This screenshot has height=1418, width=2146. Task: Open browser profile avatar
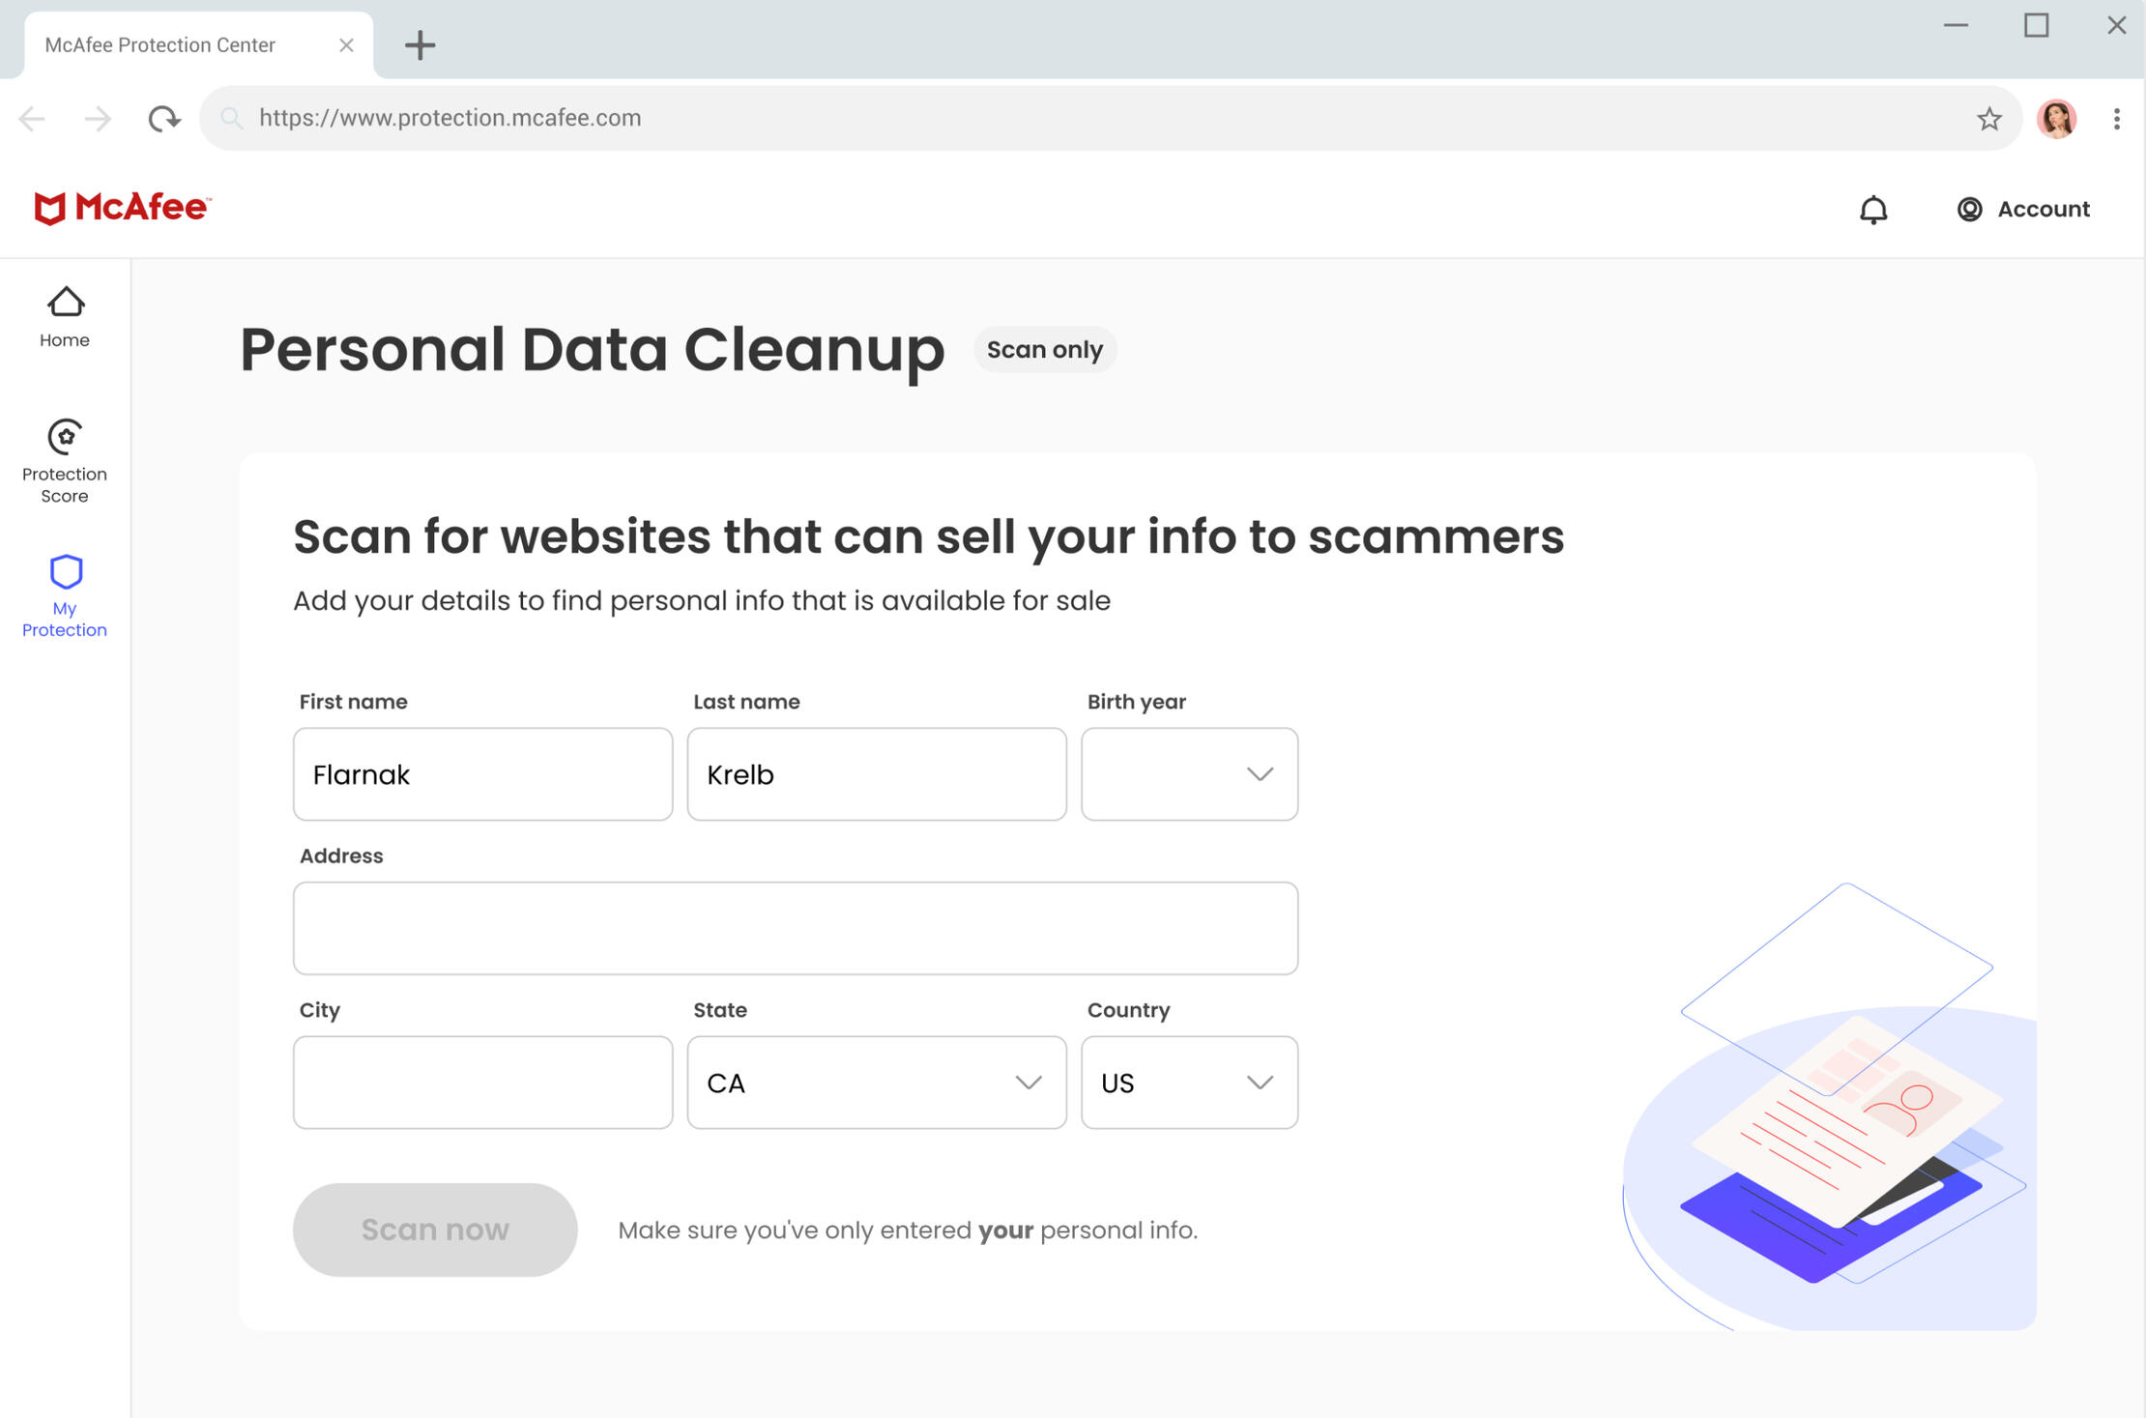[2055, 119]
